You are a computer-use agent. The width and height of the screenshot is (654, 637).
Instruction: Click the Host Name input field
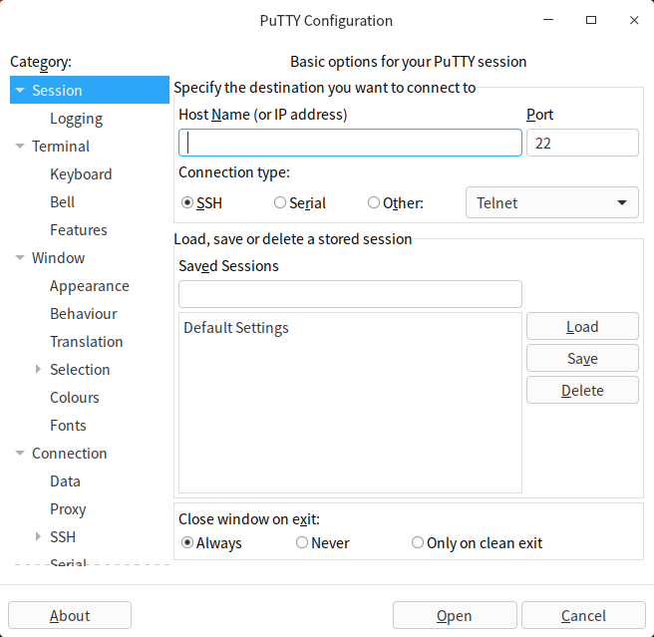pyautogui.click(x=350, y=143)
